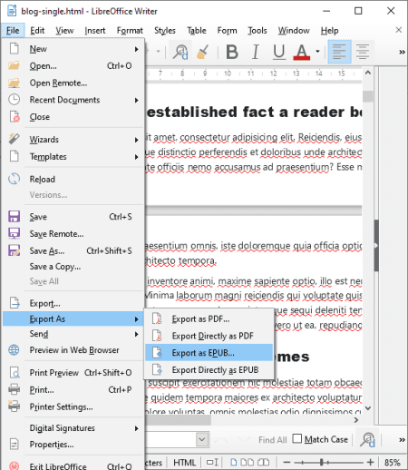Click Export as PDF icon
This screenshot has height=470, width=408.
pos(157,318)
